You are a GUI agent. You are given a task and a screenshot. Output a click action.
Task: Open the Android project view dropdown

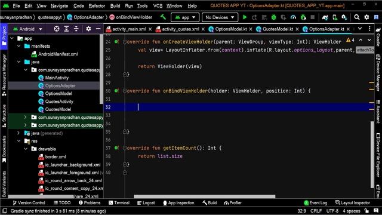tap(27, 29)
